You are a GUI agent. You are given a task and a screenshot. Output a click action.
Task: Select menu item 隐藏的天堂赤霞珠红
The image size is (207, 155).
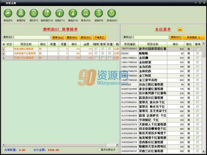click(161, 147)
